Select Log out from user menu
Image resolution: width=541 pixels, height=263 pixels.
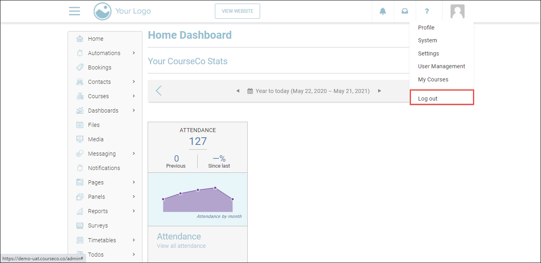pyautogui.click(x=428, y=99)
